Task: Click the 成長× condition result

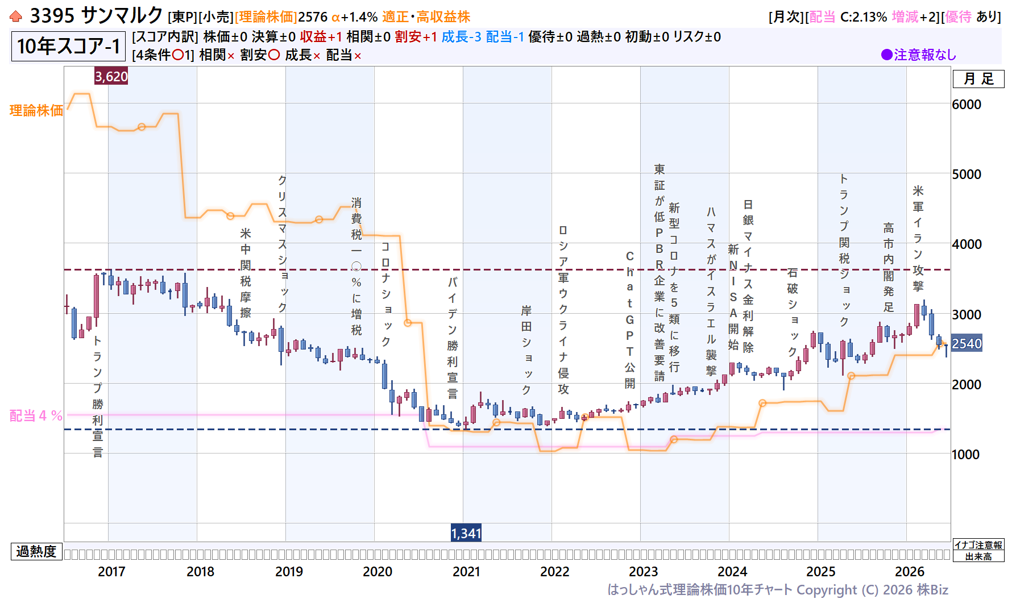Action: pyautogui.click(x=302, y=55)
